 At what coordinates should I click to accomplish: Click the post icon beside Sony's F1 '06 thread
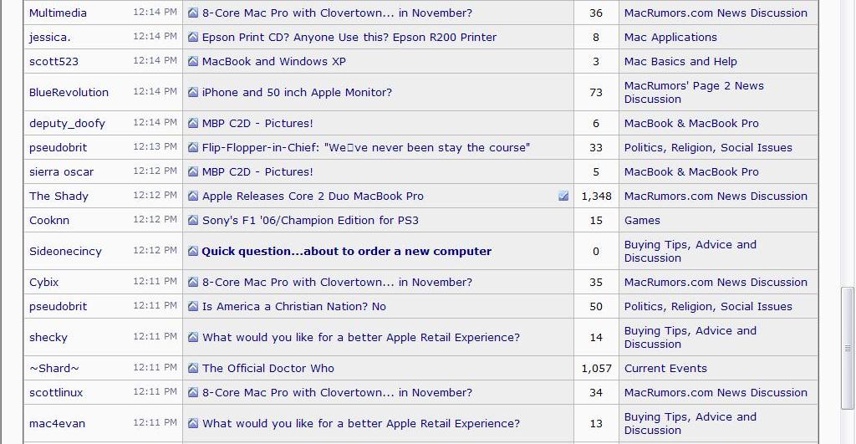(x=193, y=220)
